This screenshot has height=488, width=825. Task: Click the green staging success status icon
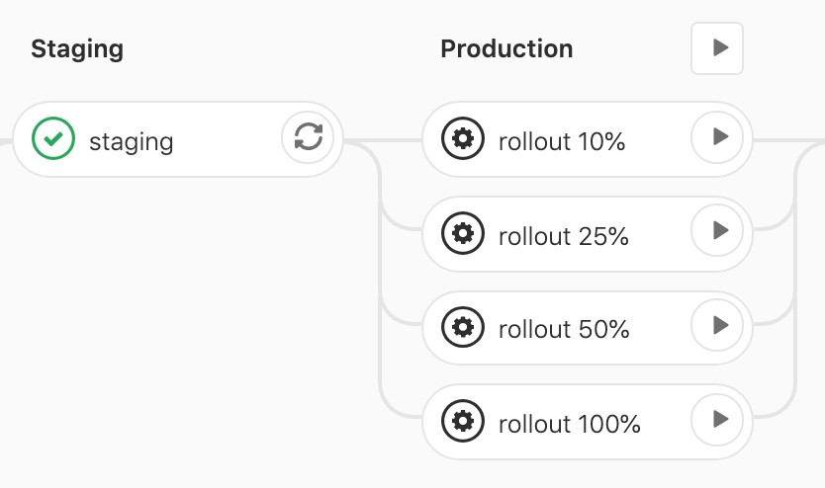pyautogui.click(x=53, y=139)
